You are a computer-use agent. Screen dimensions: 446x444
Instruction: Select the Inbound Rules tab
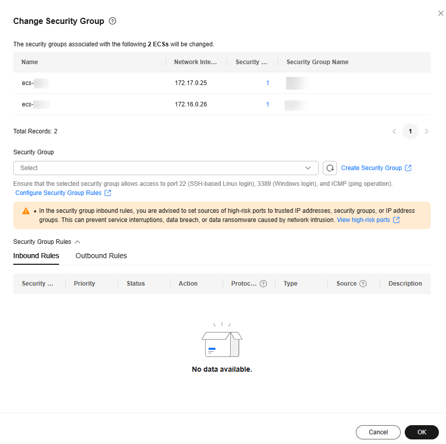(x=36, y=256)
